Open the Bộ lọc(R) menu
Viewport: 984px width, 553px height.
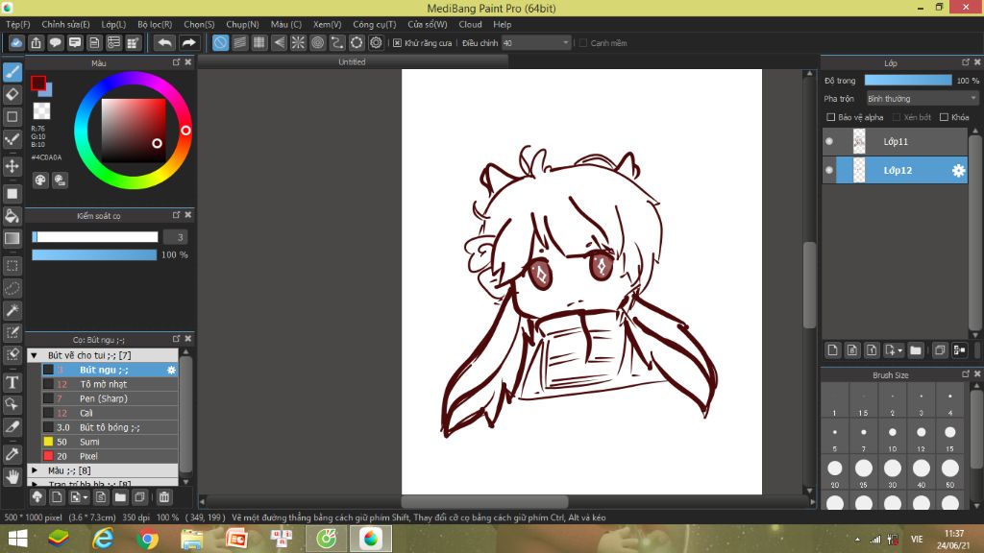[x=155, y=24]
